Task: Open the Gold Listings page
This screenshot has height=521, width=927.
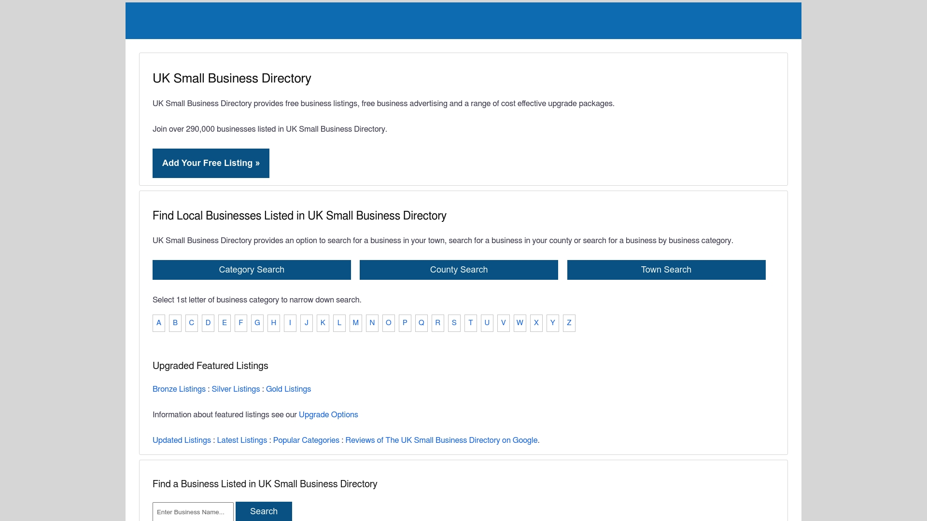Action: (288, 389)
